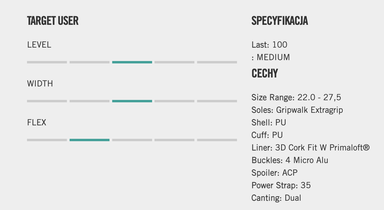Select the last gray LEVEL segment

click(x=217, y=62)
